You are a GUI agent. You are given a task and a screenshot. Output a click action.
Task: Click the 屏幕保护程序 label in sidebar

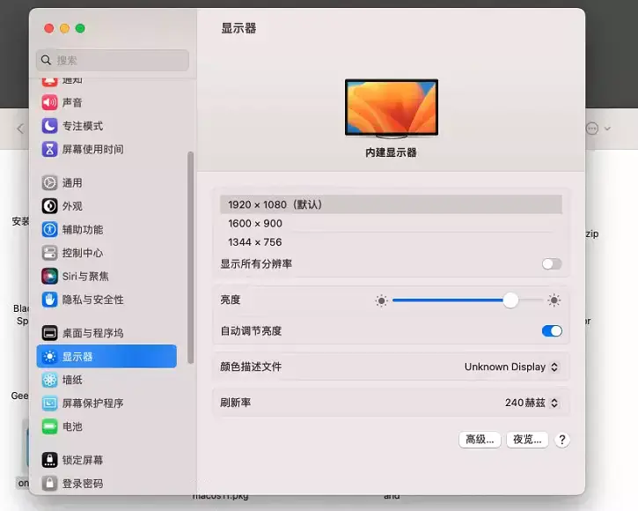coord(92,404)
